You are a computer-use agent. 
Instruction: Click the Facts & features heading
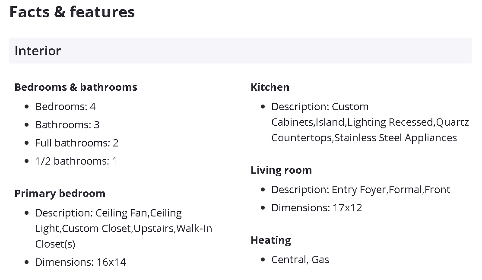pyautogui.click(x=72, y=12)
